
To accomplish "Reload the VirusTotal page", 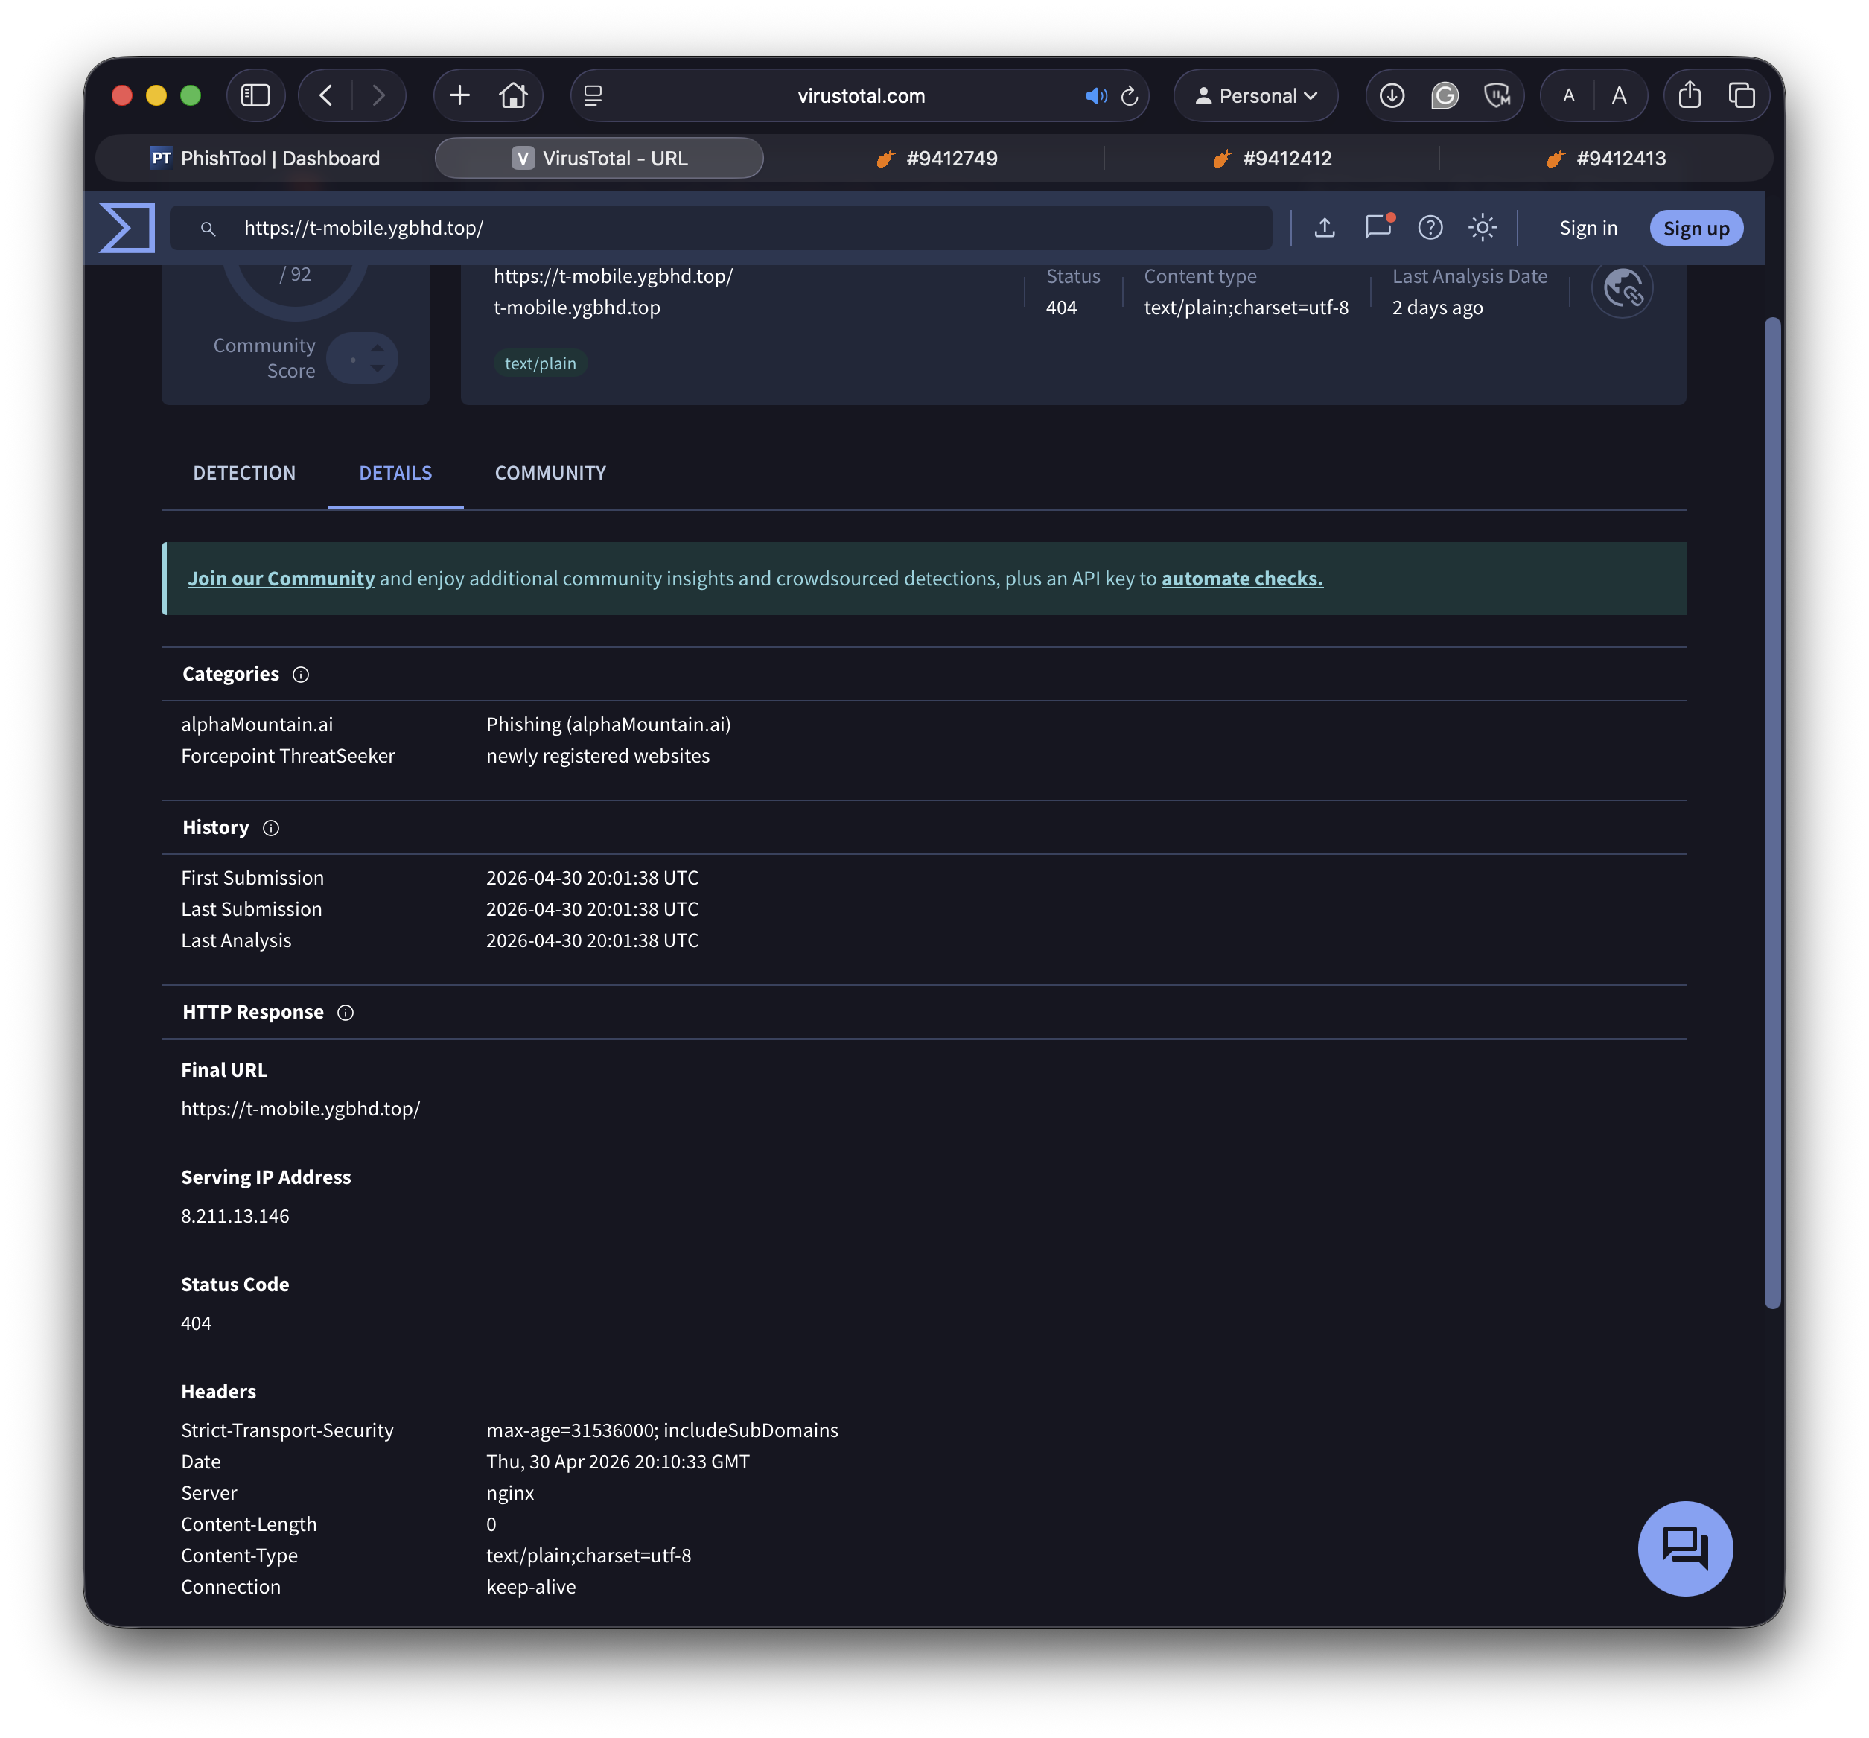I will [x=1130, y=96].
